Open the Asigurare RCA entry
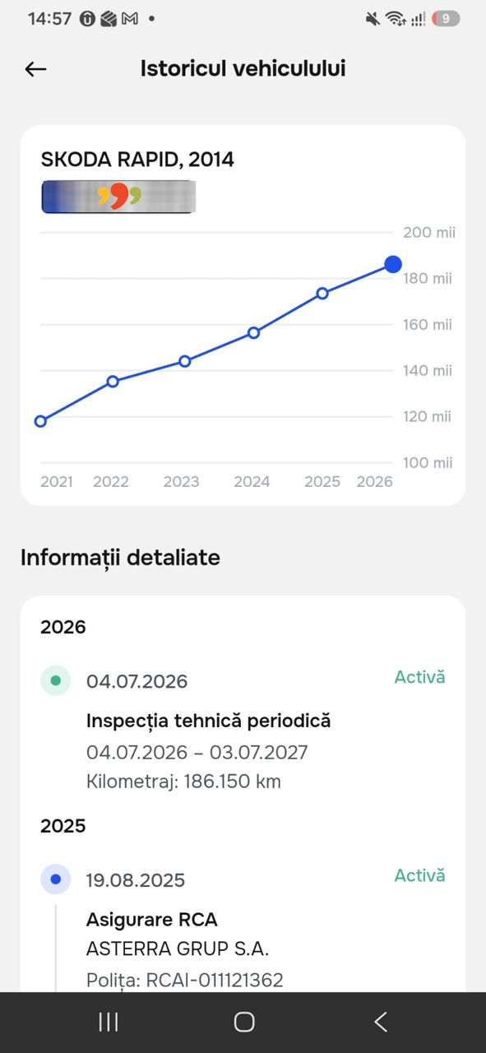This screenshot has height=1053, width=486. point(152,919)
